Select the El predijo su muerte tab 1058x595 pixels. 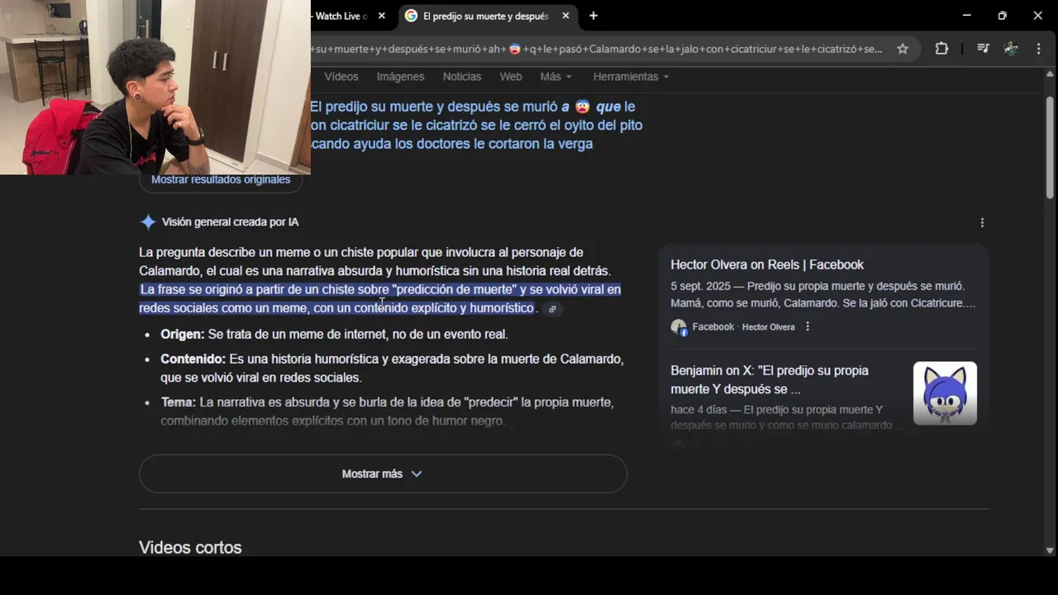click(488, 16)
